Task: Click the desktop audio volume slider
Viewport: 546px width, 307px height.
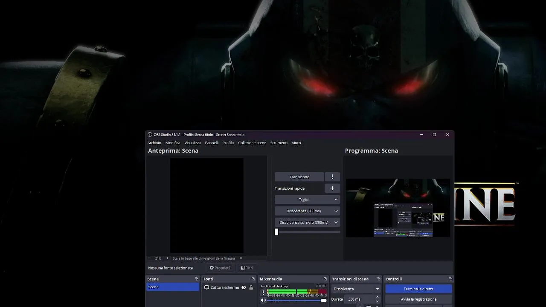Action: click(x=297, y=300)
